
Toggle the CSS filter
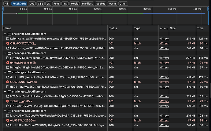[x=40, y=4]
